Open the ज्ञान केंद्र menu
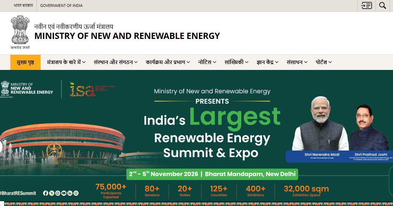The image size is (393, 206). tap(267, 62)
